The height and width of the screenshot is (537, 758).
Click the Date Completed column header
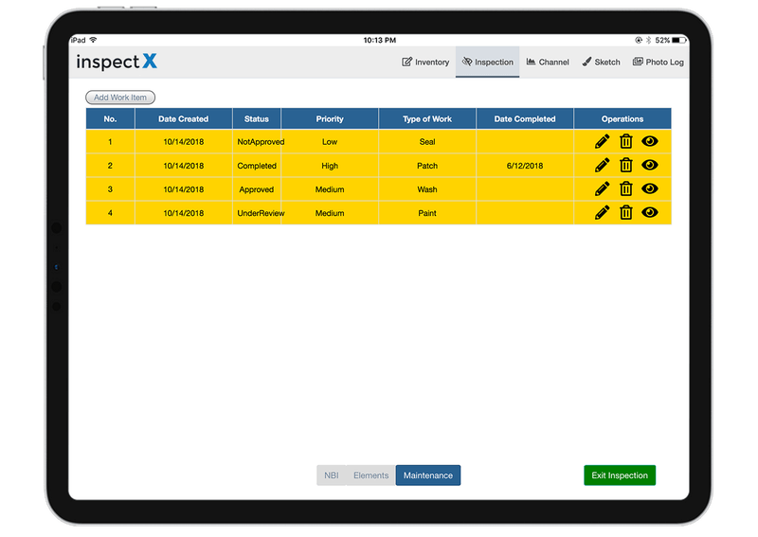(525, 119)
